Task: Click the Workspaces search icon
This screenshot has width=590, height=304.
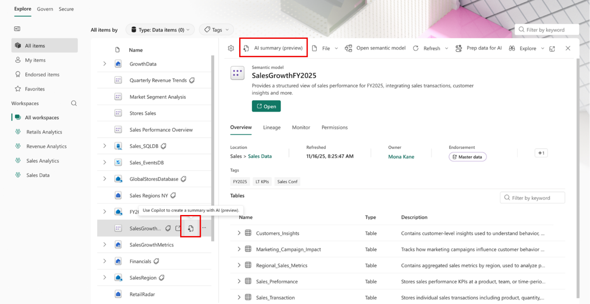Action: click(x=73, y=103)
